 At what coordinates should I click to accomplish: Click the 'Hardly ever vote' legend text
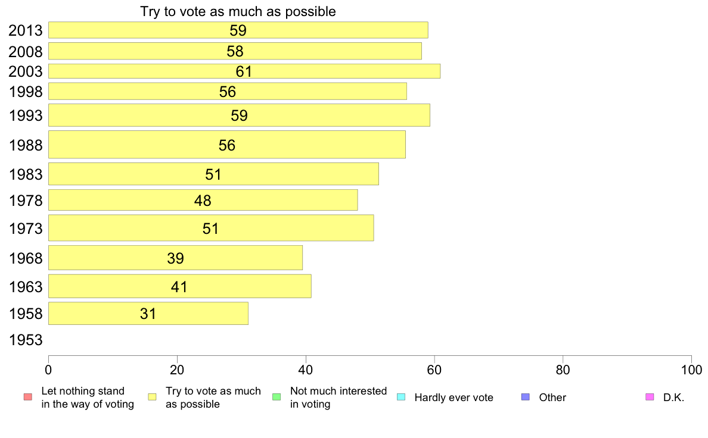pos(454,398)
